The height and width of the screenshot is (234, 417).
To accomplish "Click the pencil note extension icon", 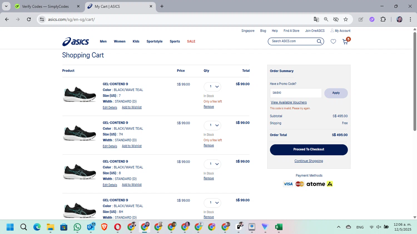I will [361, 19].
